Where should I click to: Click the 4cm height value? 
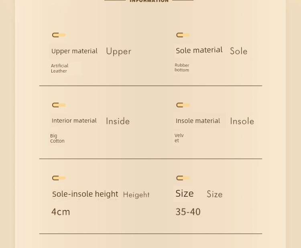point(61,212)
